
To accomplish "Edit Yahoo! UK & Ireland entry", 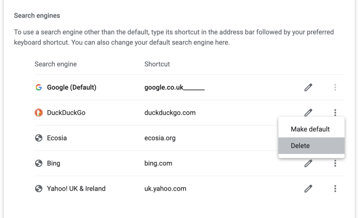I will coord(308,189).
